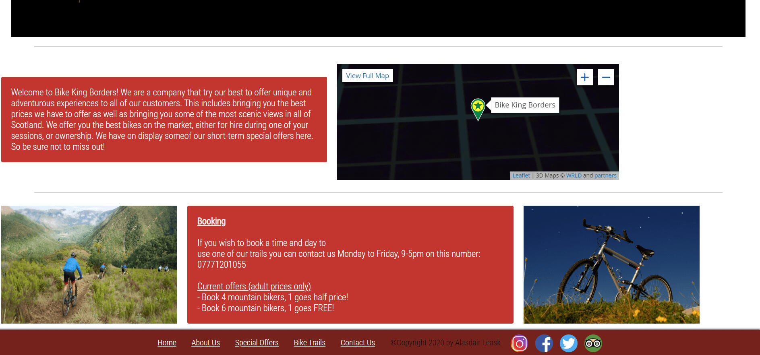This screenshot has height=355, width=760.
Task: Zoom out on the map
Action: click(606, 77)
